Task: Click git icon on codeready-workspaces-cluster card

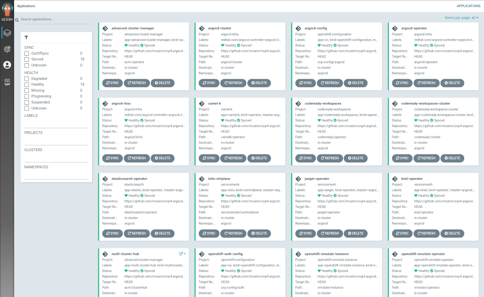Action: click(395, 103)
